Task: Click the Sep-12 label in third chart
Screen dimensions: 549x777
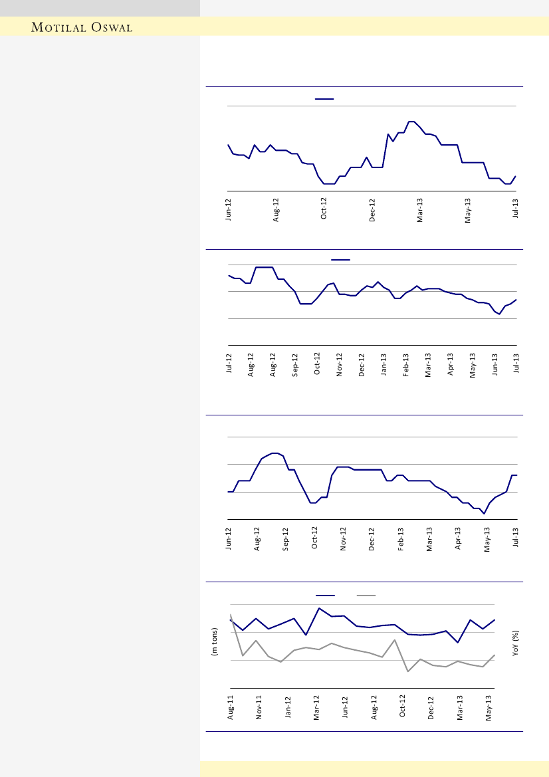Action: point(286,539)
